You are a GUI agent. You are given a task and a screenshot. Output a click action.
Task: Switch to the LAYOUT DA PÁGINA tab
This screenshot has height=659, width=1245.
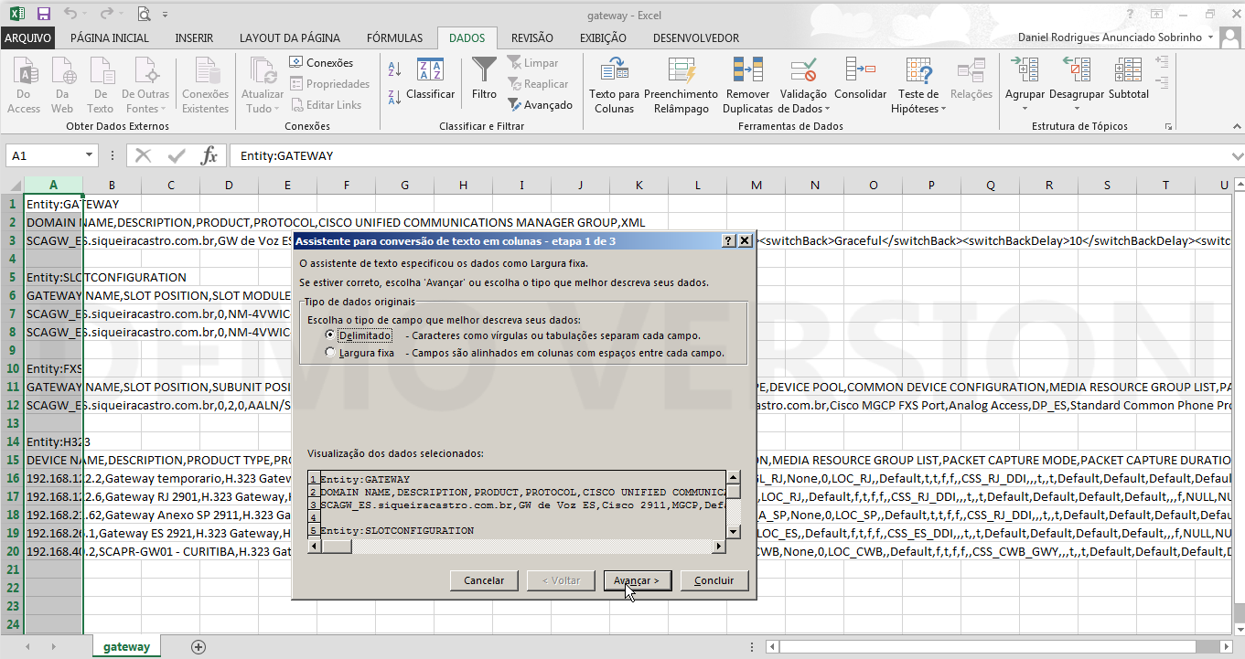coord(290,38)
